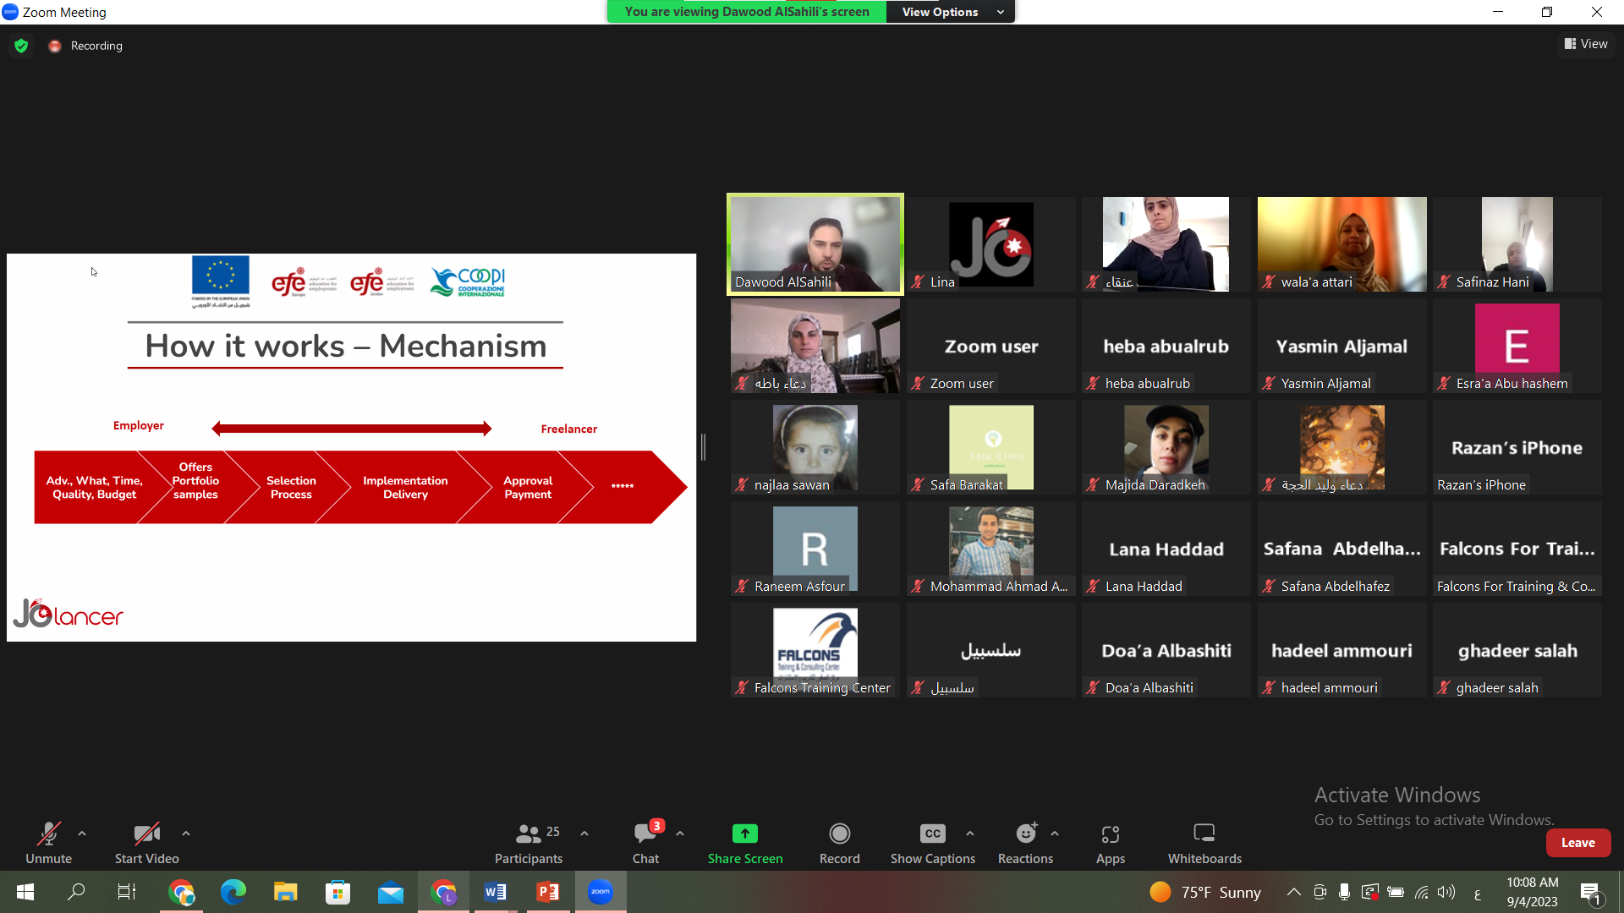The height and width of the screenshot is (913, 1624).
Task: Expand audio options arrow beside Unmute
Action: (x=82, y=834)
